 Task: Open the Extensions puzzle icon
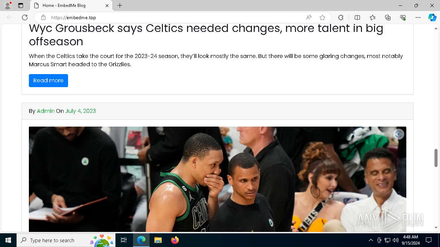pos(341,17)
